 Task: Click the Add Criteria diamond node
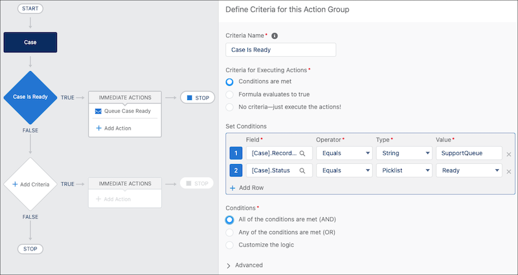30,184
